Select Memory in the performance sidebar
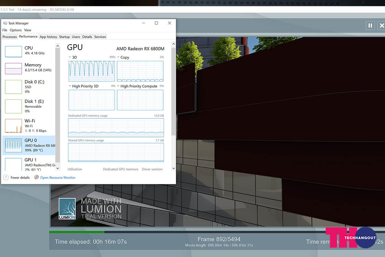Image resolution: width=385 pixels, height=257 pixels. point(29,68)
